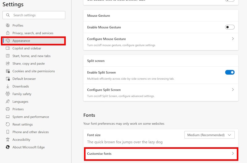The width and height of the screenshot is (247, 163).
Task: Click the Downloads arrow icon
Action: [8, 86]
